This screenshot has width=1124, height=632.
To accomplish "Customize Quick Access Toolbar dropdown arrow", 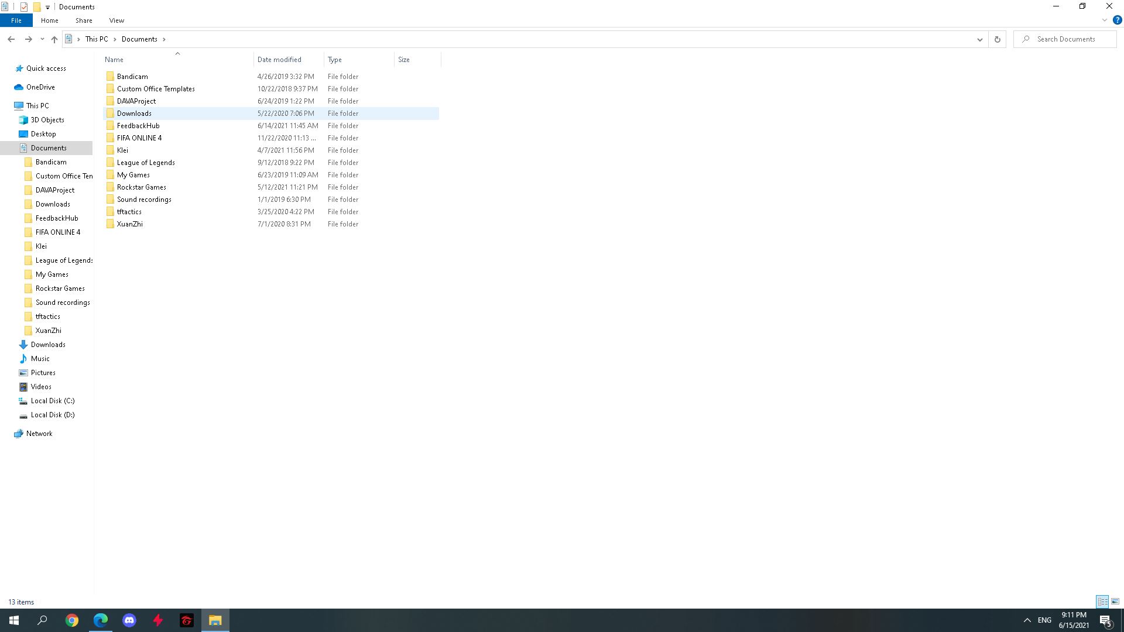I will 47,7.
